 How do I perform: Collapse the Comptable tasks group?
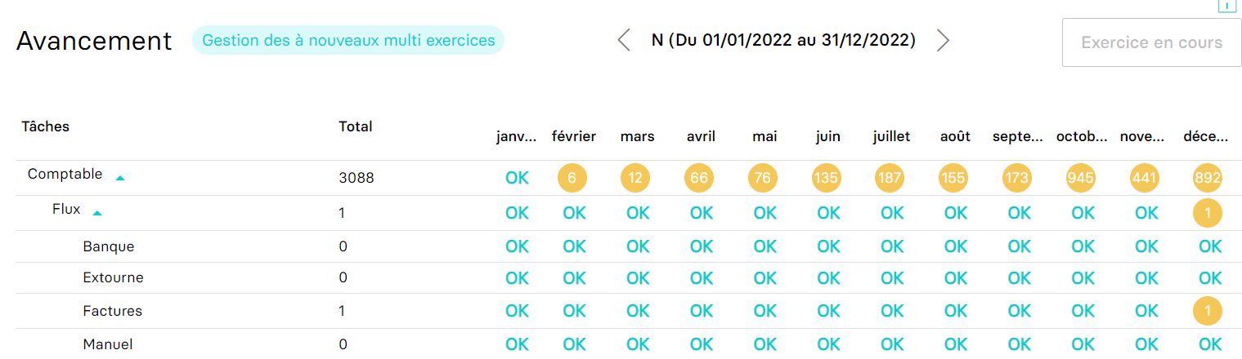pyautogui.click(x=120, y=177)
